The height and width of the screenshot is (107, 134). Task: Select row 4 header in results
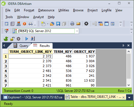(6, 71)
